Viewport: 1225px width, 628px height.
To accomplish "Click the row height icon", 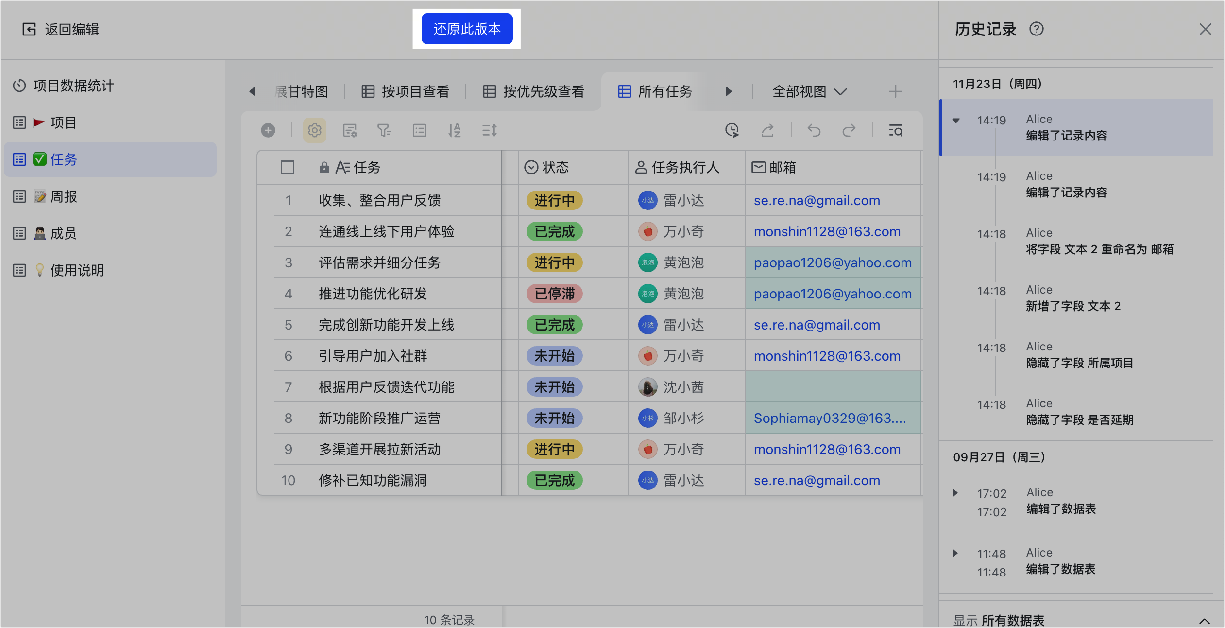I will click(x=490, y=130).
